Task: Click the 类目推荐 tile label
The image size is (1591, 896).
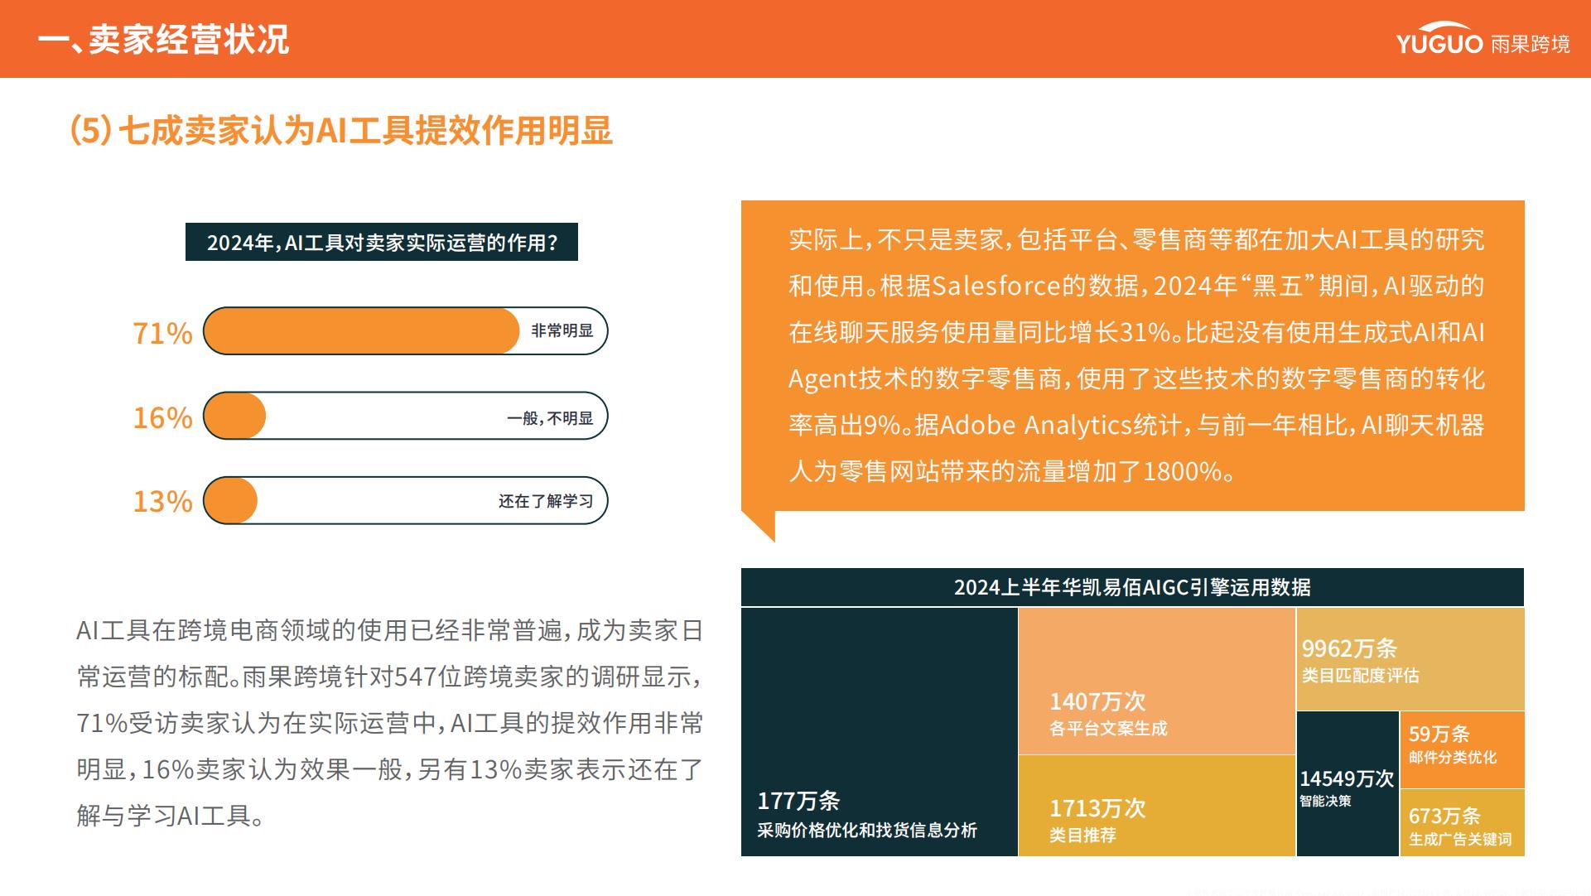Action: pyautogui.click(x=1082, y=836)
